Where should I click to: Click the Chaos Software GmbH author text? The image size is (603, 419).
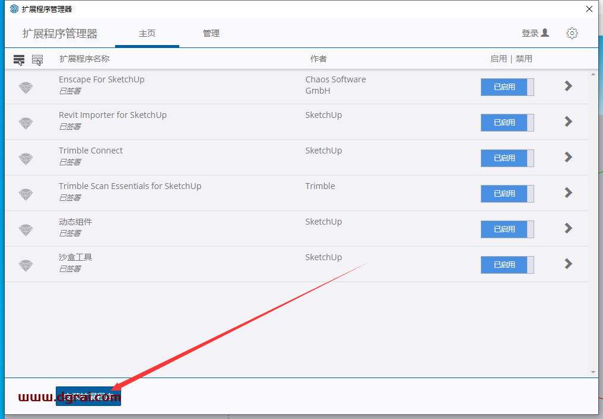coord(335,85)
